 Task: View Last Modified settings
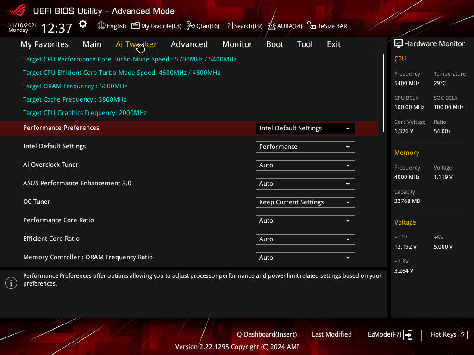[331, 334]
